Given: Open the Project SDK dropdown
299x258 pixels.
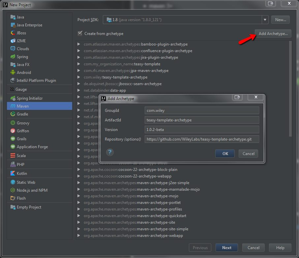Looking at the screenshot, I should pos(265,20).
